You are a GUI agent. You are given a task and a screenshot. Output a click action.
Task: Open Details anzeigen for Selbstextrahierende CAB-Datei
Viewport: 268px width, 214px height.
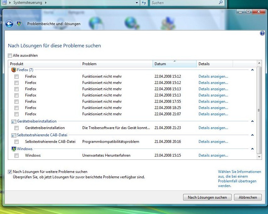point(213,142)
